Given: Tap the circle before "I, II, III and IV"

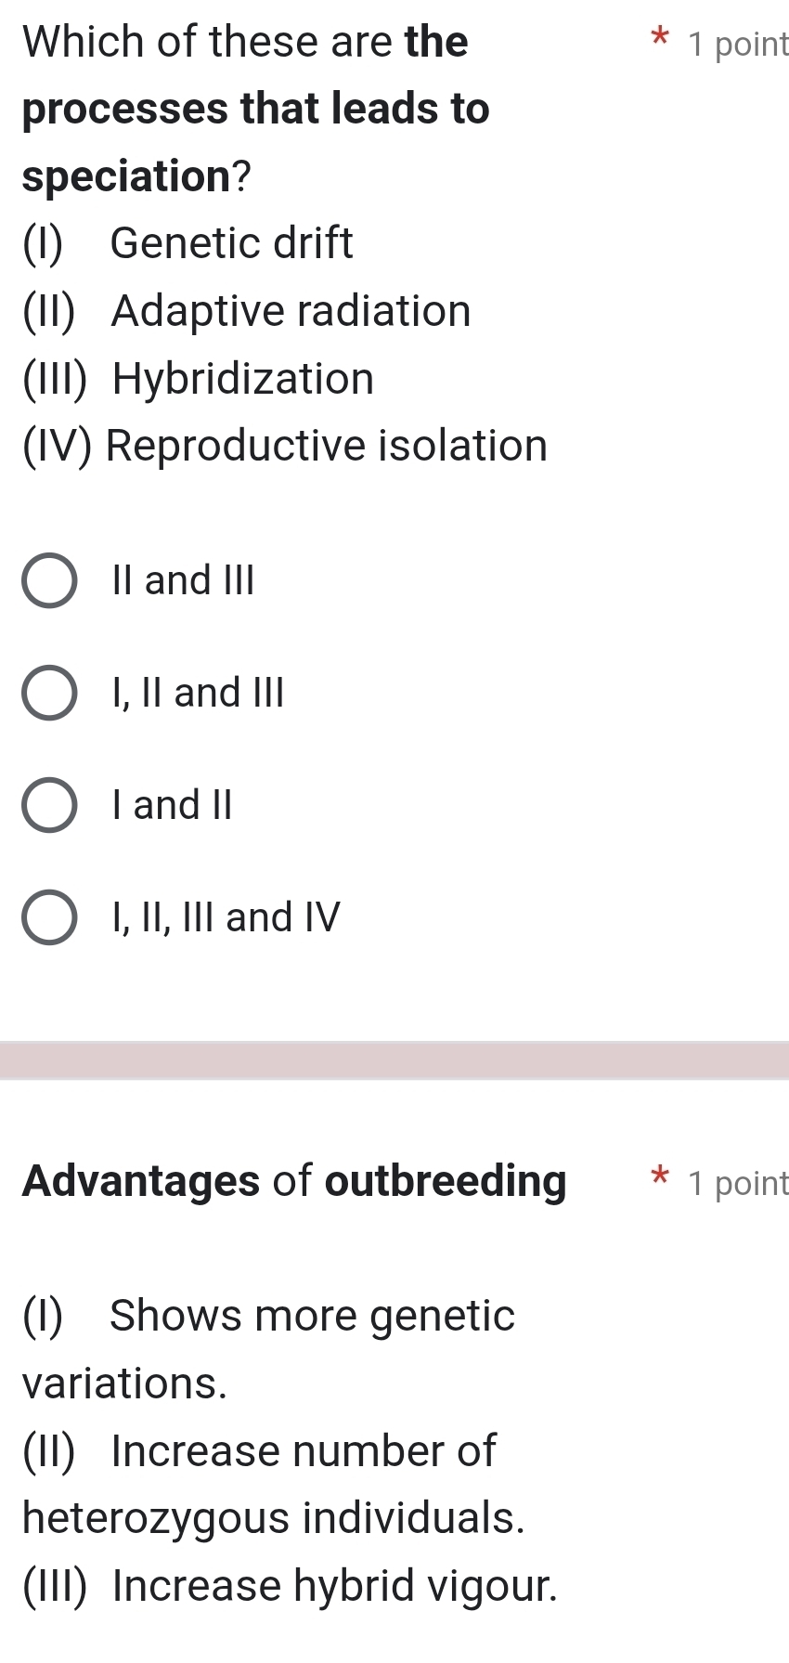Looking at the screenshot, I should click(x=50, y=916).
